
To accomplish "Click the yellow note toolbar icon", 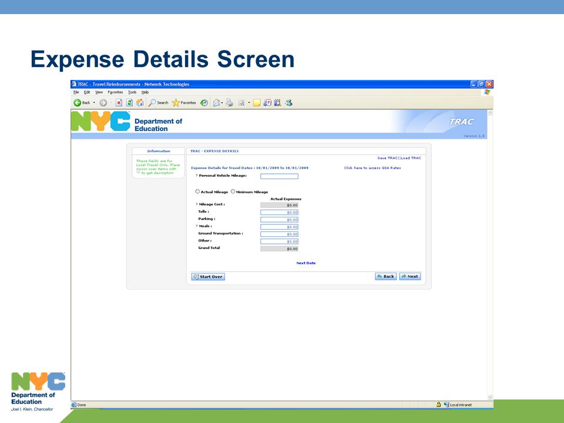I will [257, 103].
